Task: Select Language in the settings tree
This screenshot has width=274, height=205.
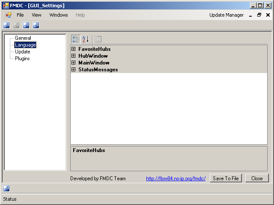Action: click(x=25, y=45)
